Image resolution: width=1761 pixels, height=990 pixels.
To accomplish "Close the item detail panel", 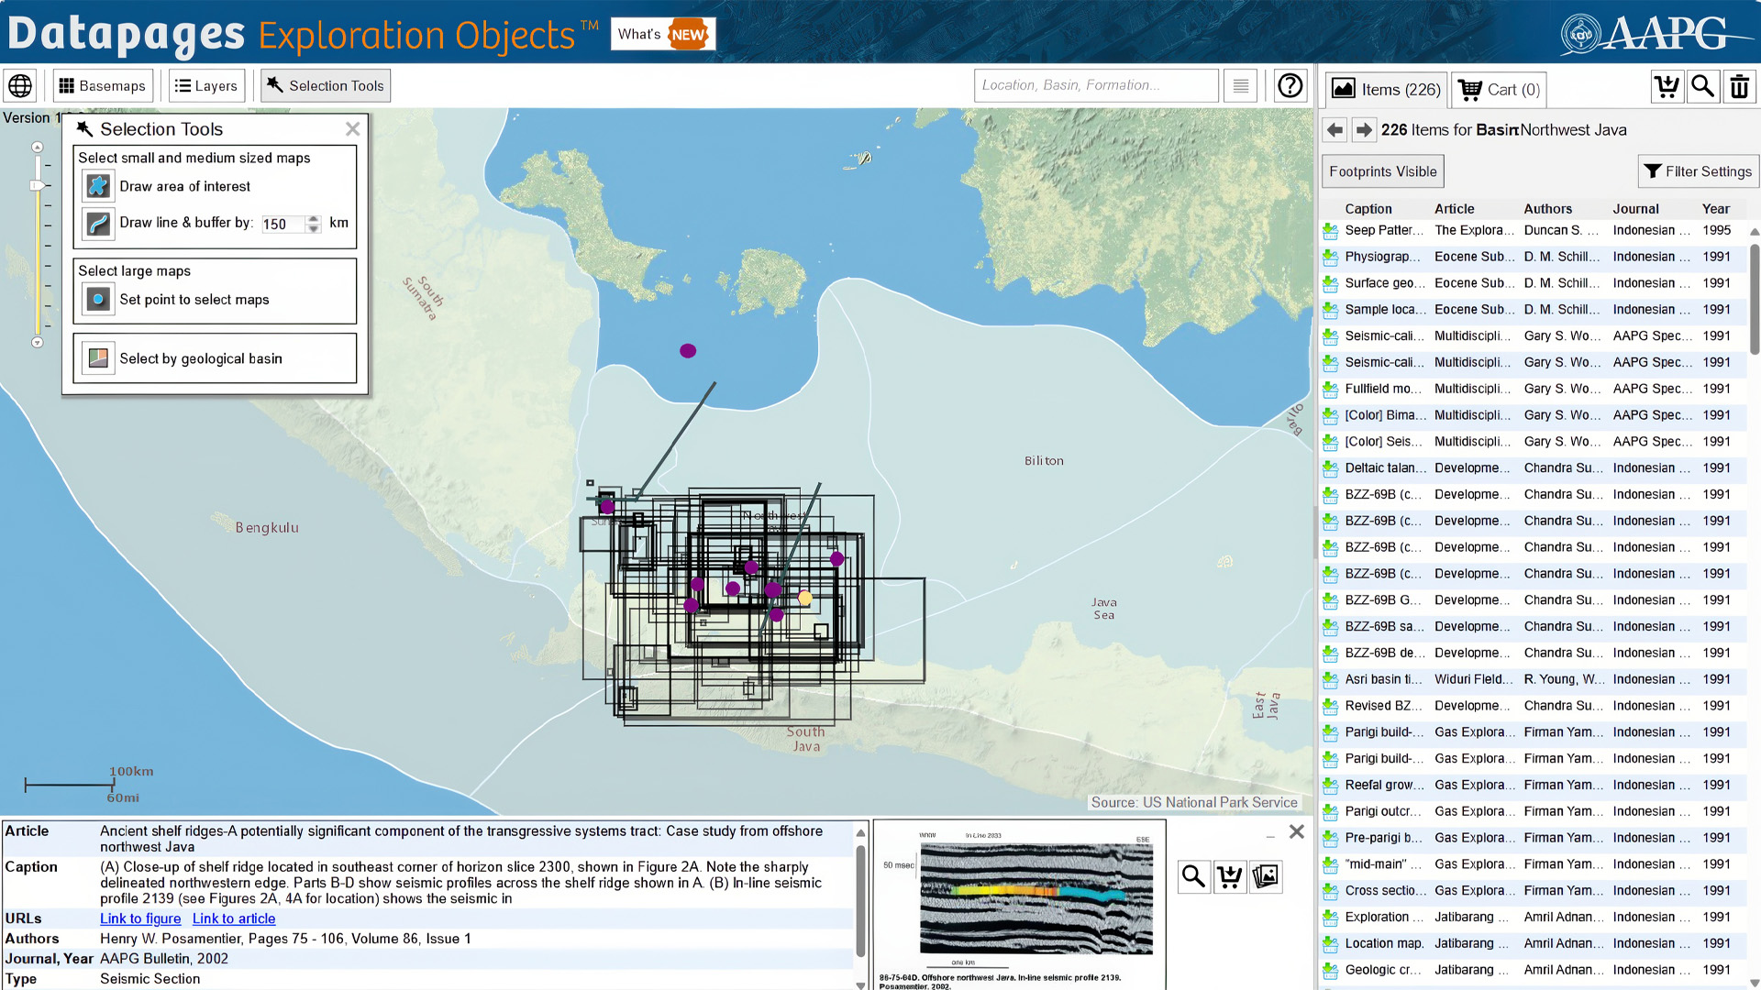I will tap(1297, 831).
